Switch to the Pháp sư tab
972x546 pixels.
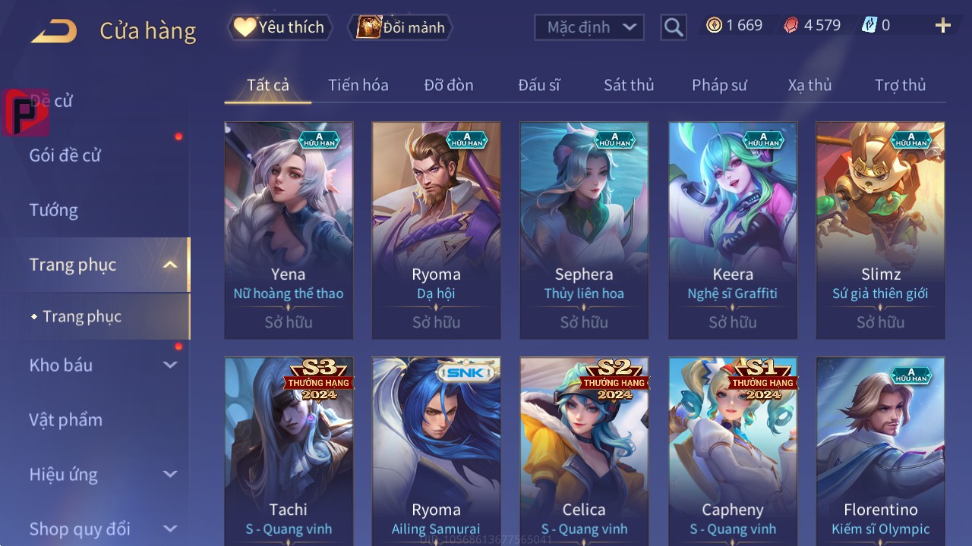719,85
